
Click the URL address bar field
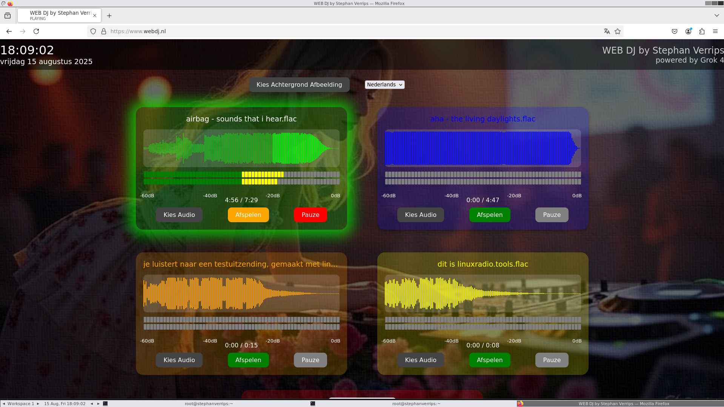(340, 31)
